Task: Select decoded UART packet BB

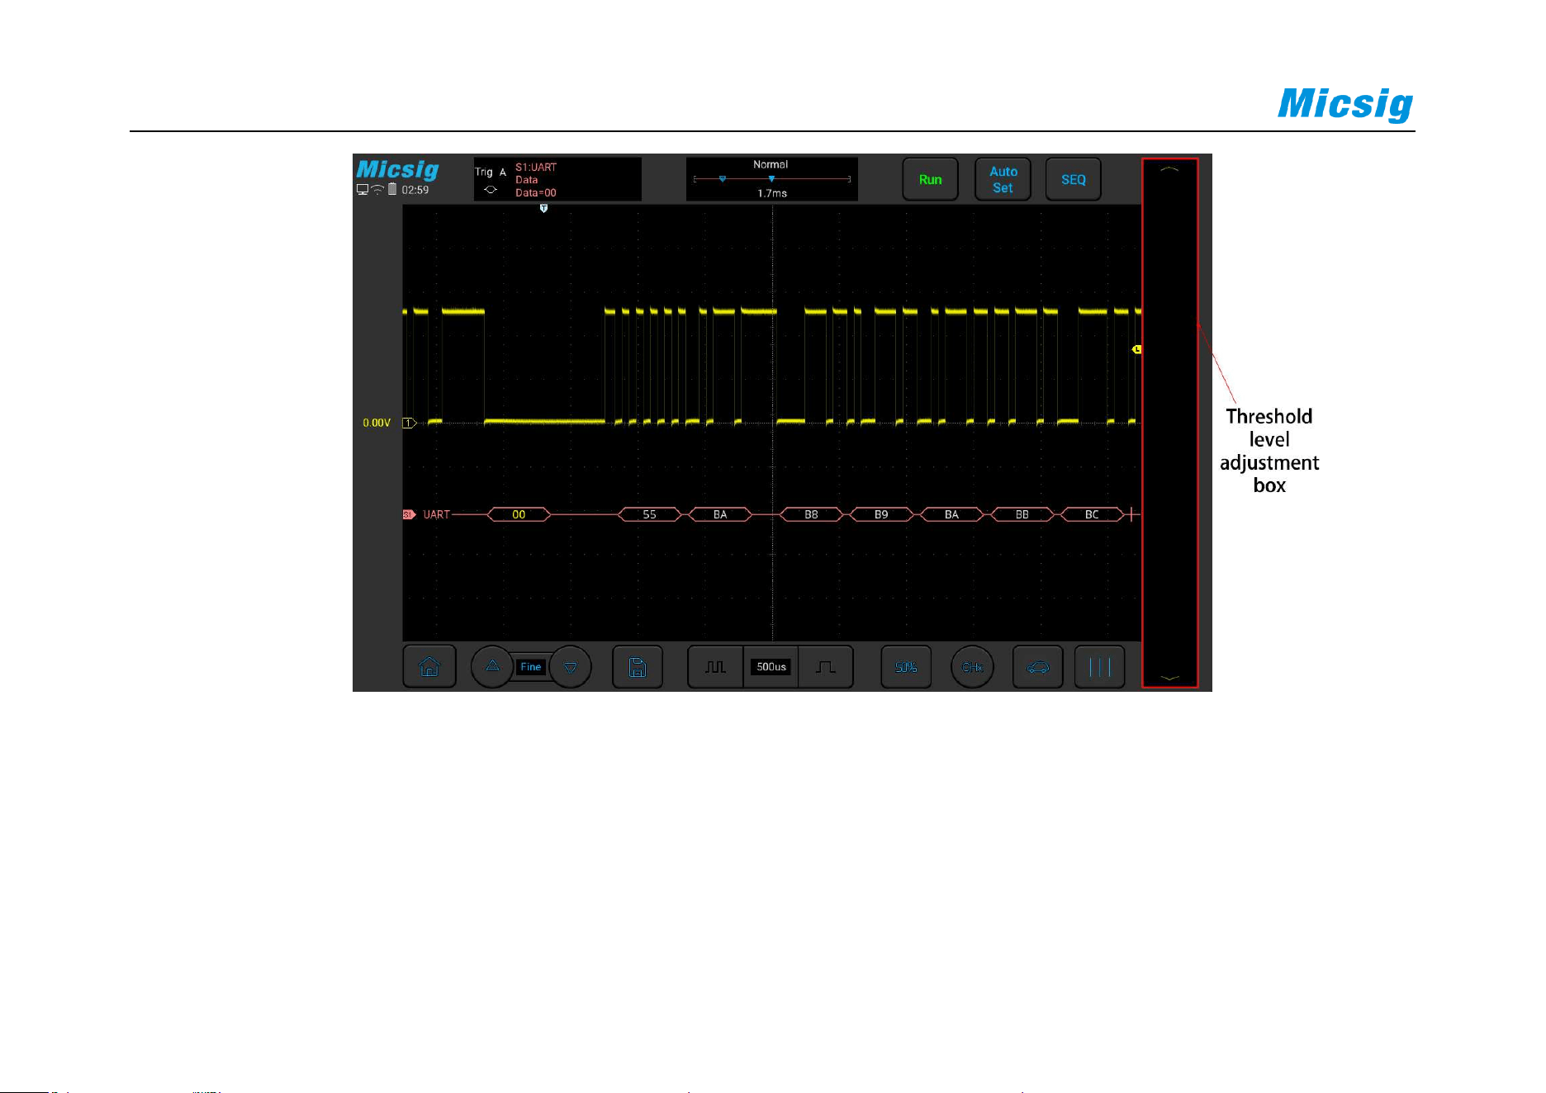Action: (1022, 514)
